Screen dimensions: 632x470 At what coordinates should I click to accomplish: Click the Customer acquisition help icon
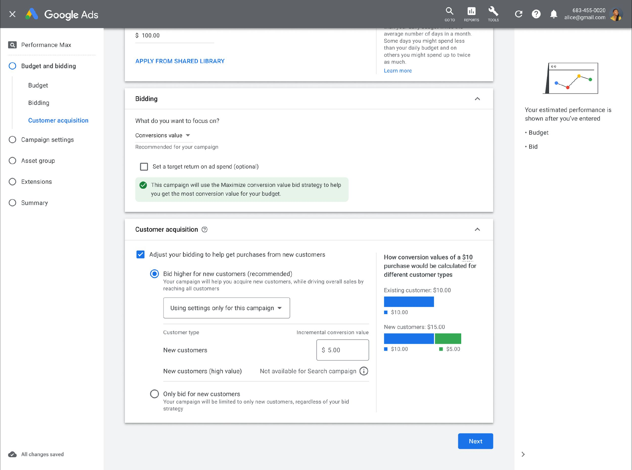pyautogui.click(x=205, y=229)
